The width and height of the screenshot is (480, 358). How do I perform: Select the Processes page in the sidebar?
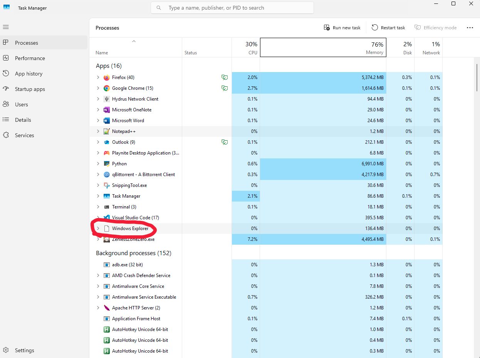pos(44,43)
